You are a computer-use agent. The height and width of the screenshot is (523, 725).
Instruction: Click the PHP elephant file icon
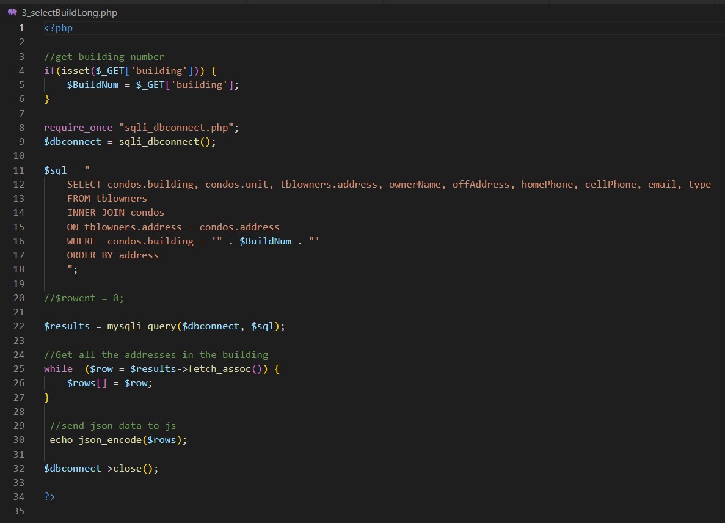[x=12, y=13]
